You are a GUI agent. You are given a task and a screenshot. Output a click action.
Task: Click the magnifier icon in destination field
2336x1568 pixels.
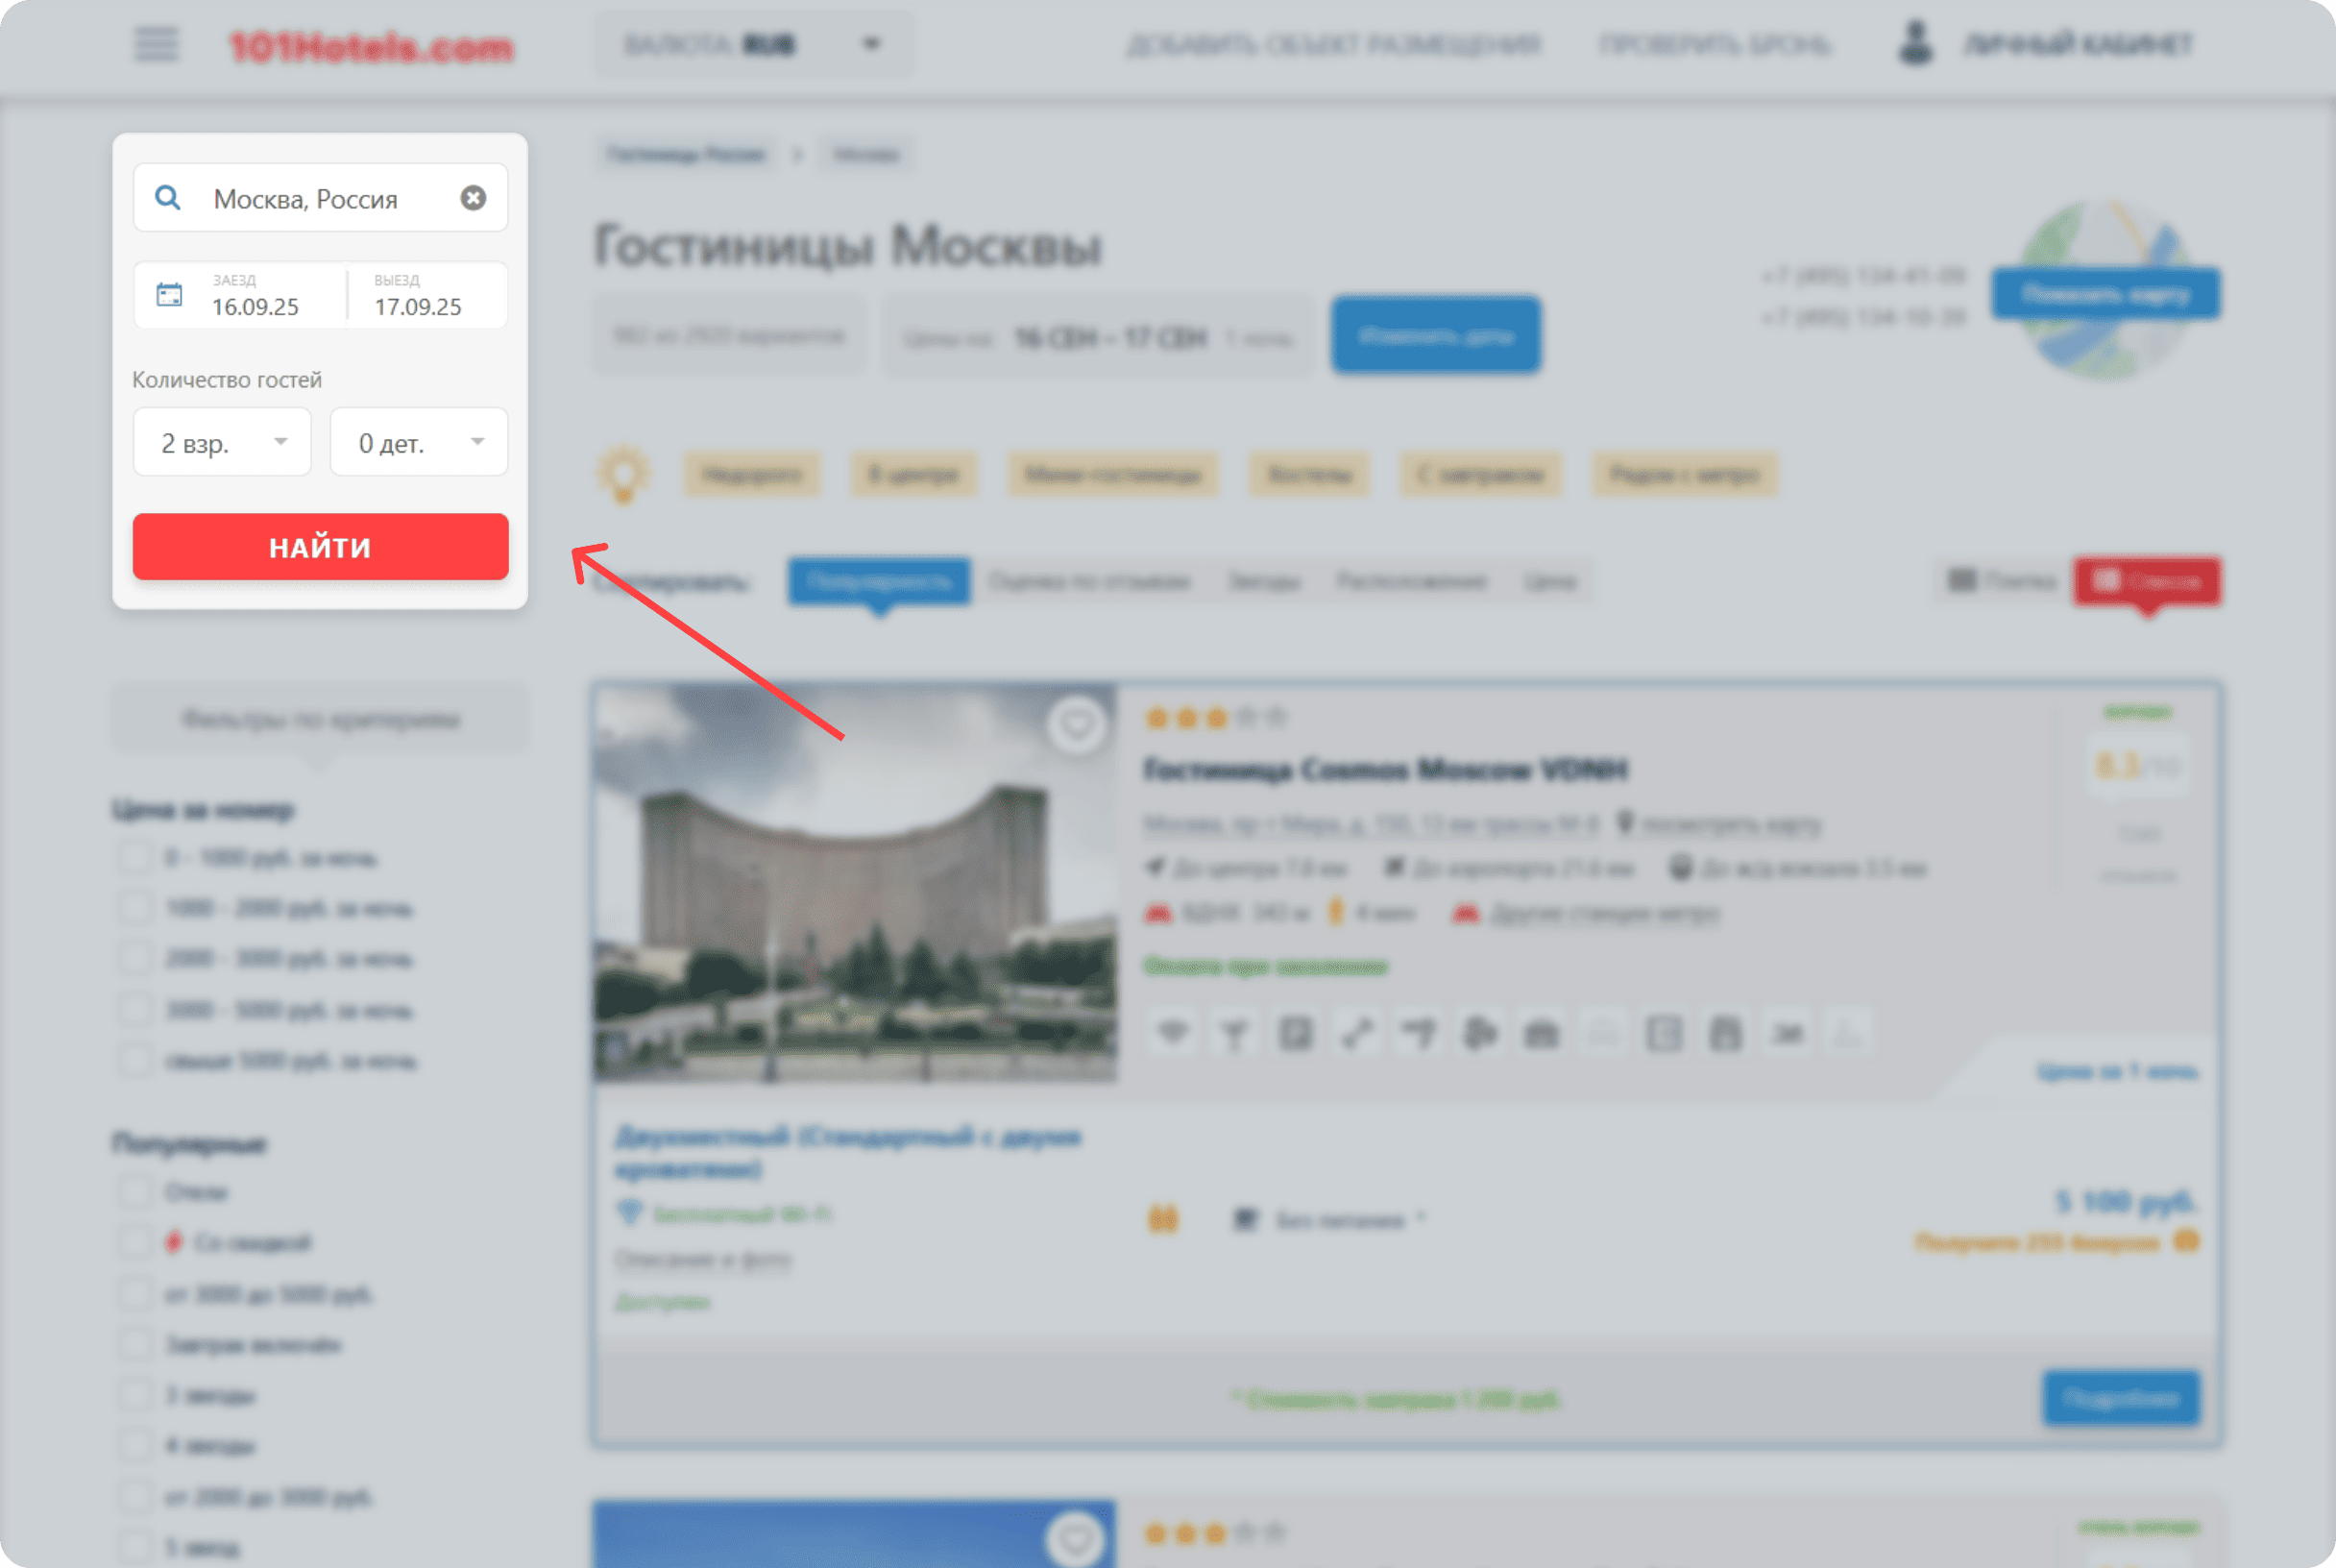(168, 198)
